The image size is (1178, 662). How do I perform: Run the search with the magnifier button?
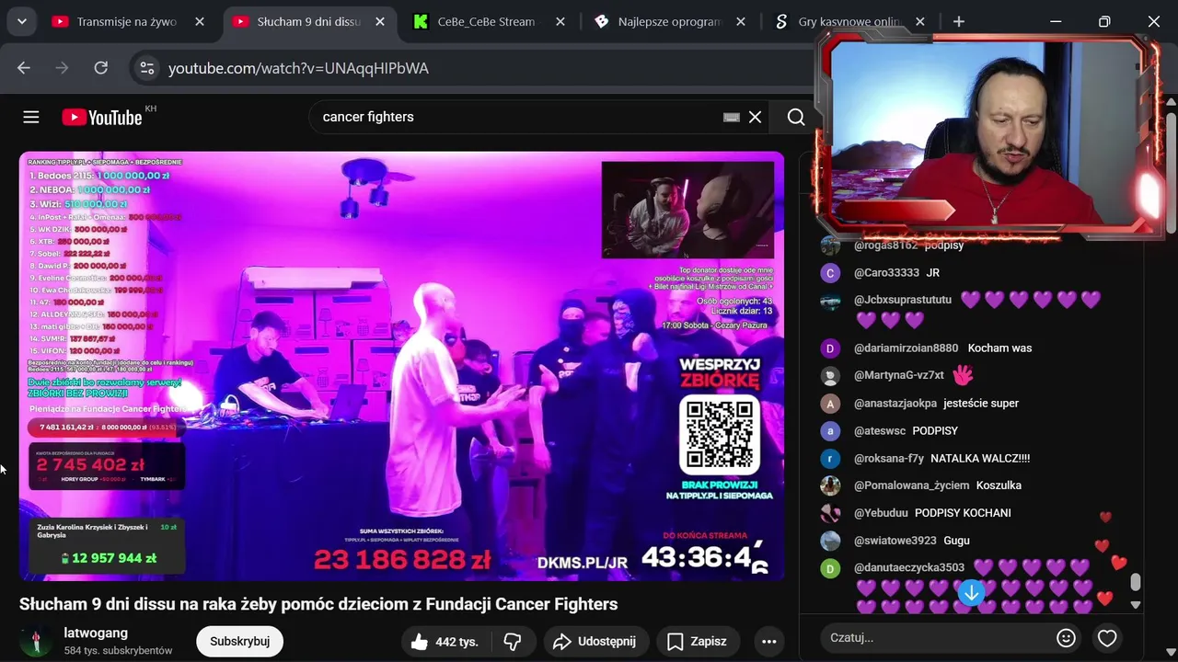pyautogui.click(x=796, y=117)
